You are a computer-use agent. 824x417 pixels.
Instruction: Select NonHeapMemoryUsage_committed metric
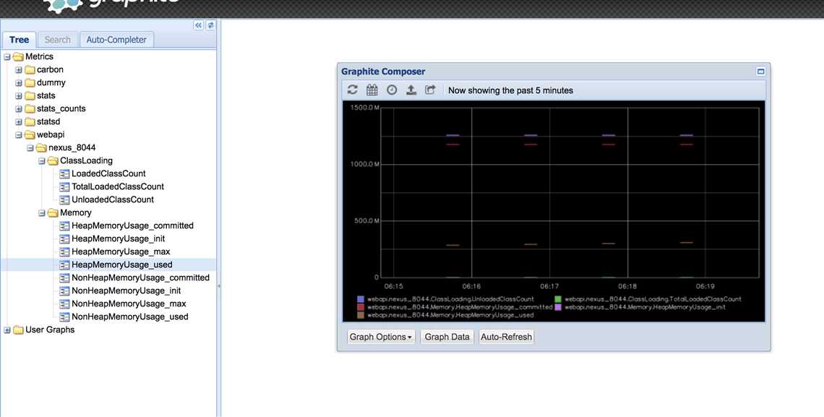[140, 278]
